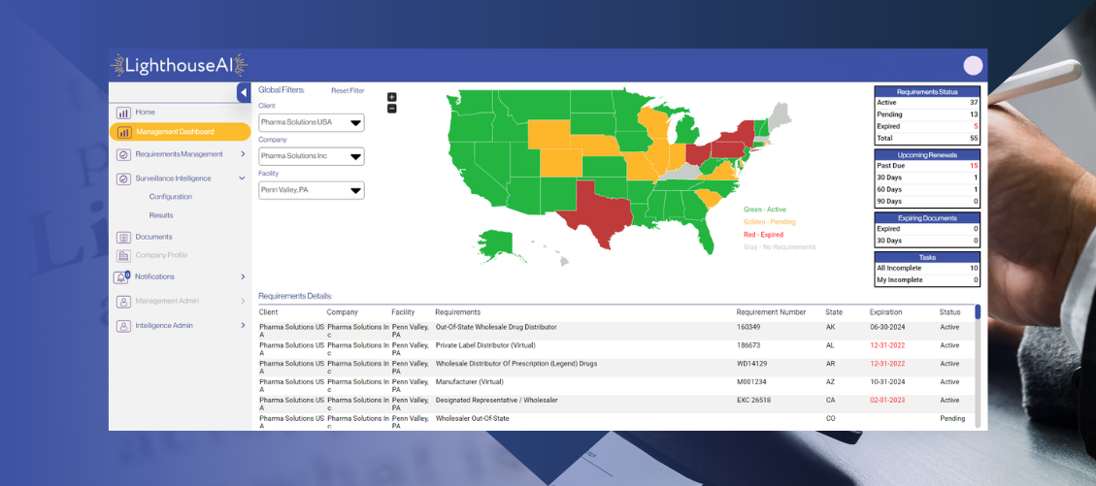Click the Pending status in the CO row

[x=952, y=419]
